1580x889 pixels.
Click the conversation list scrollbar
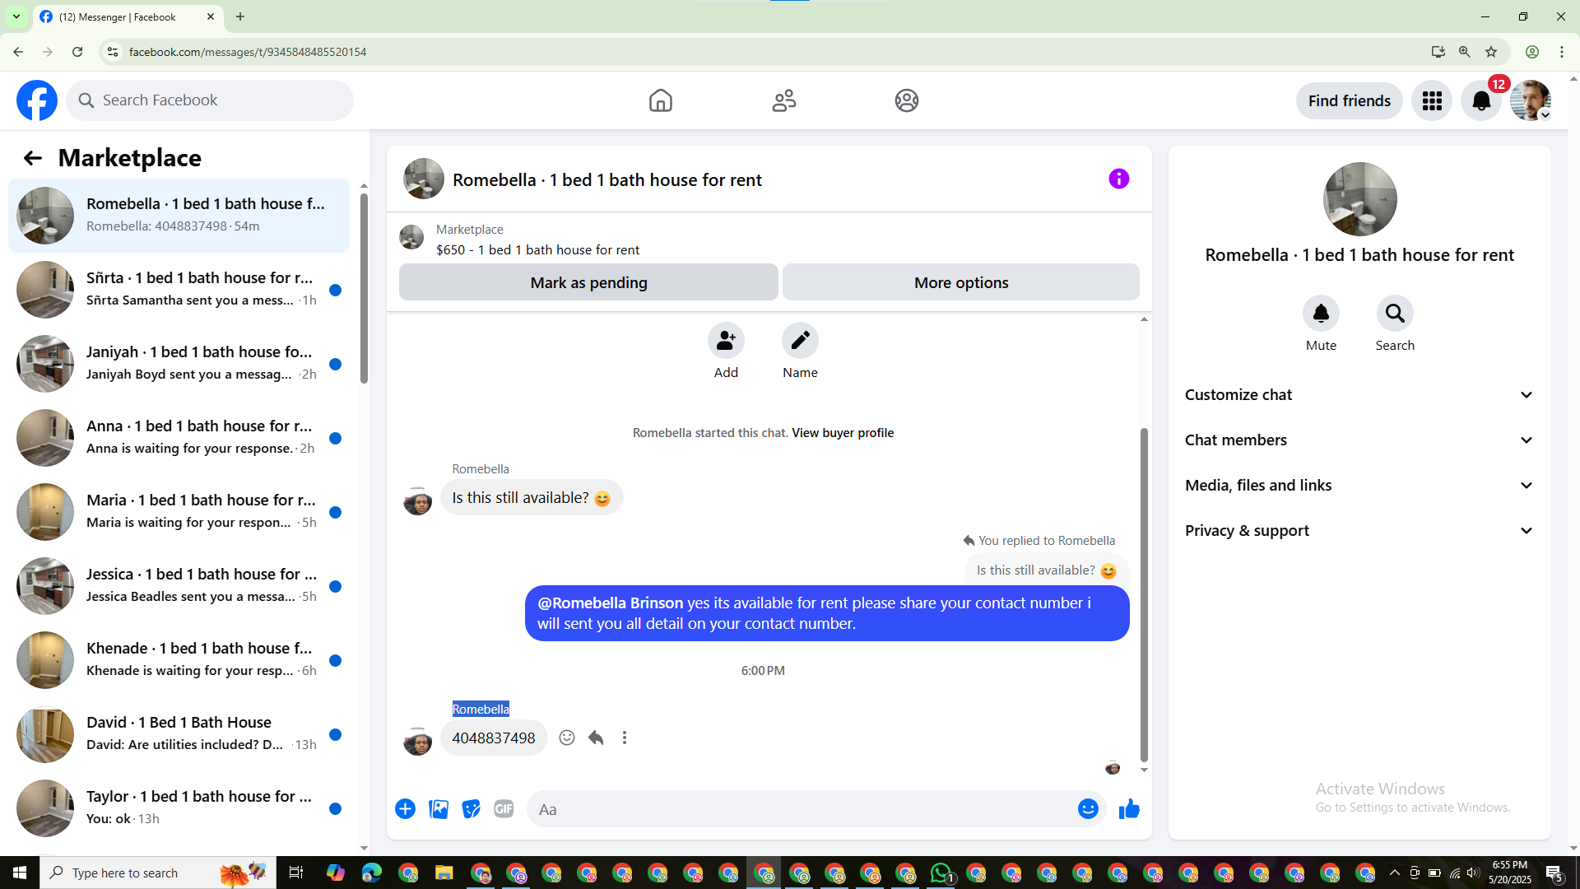[364, 288]
